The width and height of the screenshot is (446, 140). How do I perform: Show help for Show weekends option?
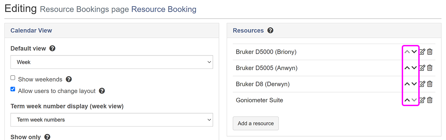click(x=69, y=79)
